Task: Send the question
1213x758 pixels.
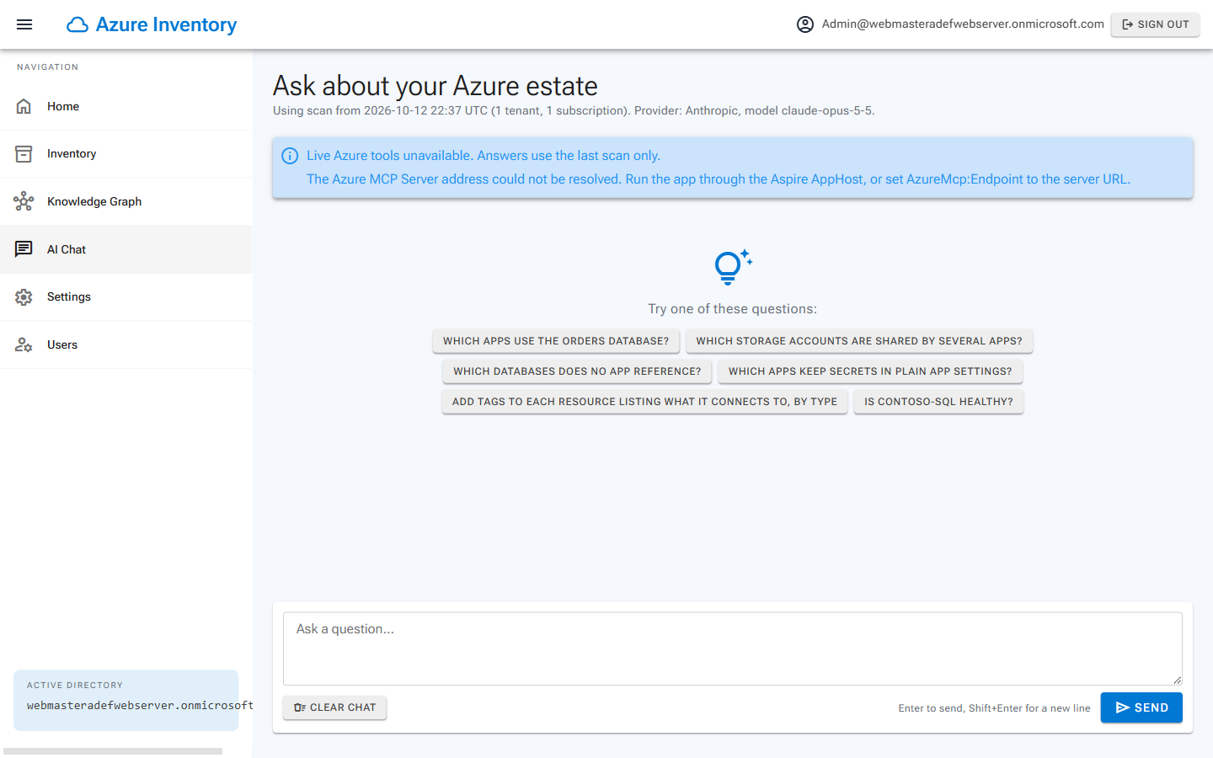Action: pos(1141,707)
